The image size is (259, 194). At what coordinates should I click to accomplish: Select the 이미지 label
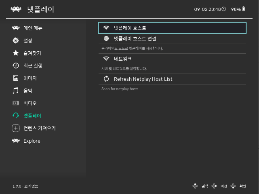point(30,78)
